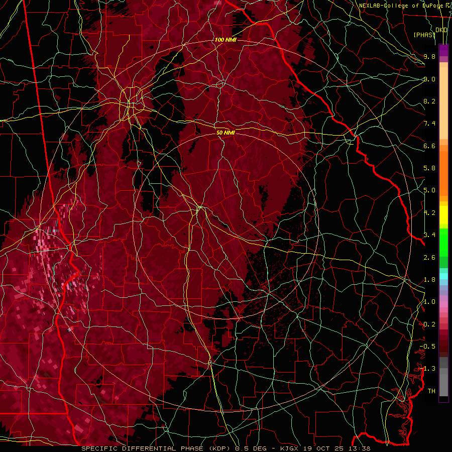Select the 'DKD' label above the color bar

tap(441, 30)
